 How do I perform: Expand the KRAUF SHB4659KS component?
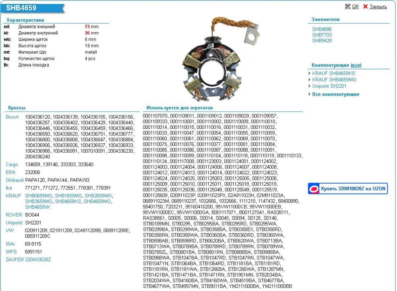333,73
